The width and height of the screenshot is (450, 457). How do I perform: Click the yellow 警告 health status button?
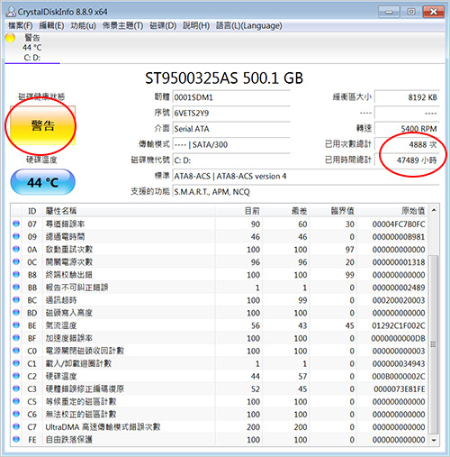coord(42,125)
